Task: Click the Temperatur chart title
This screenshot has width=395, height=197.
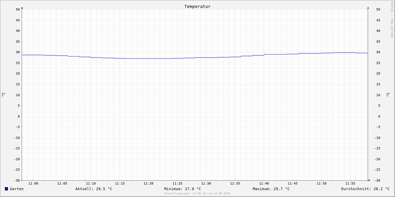Action: tap(197, 7)
